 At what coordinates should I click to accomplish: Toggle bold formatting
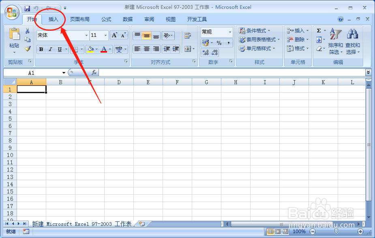coord(41,49)
